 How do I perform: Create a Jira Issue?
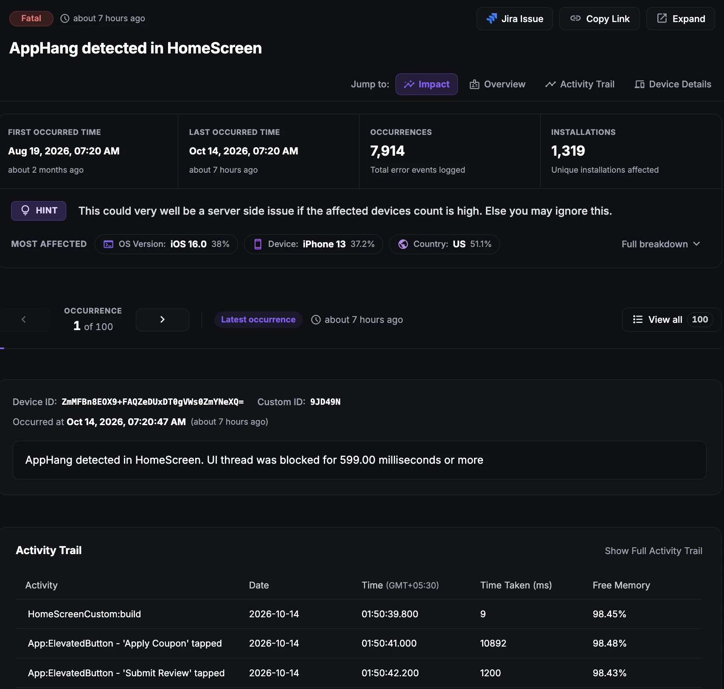[x=514, y=19]
